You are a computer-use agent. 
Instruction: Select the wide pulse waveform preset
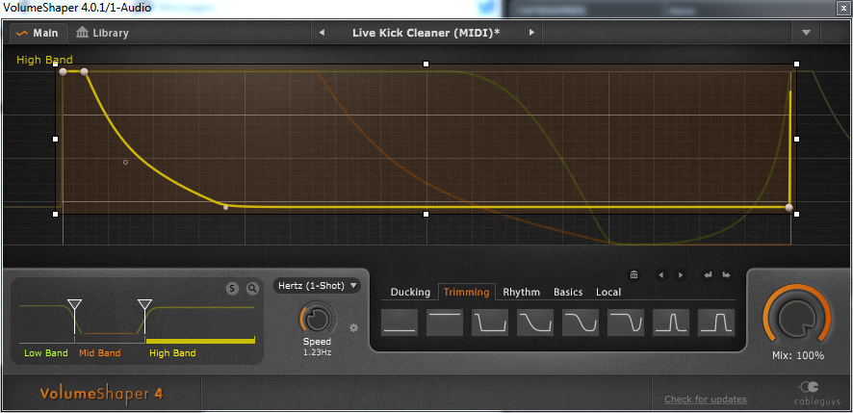716,323
